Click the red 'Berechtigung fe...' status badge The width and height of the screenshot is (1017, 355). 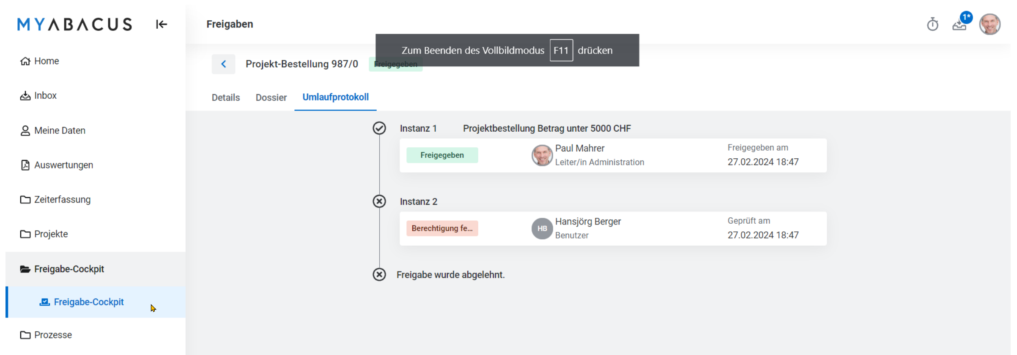click(442, 228)
